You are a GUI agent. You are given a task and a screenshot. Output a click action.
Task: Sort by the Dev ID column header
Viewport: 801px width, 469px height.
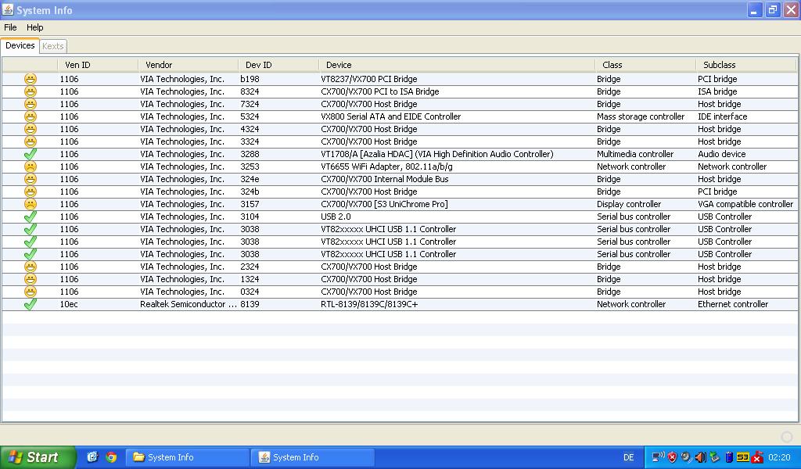[278, 65]
